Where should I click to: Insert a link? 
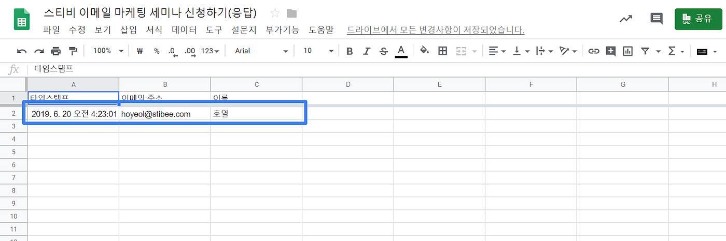[594, 51]
